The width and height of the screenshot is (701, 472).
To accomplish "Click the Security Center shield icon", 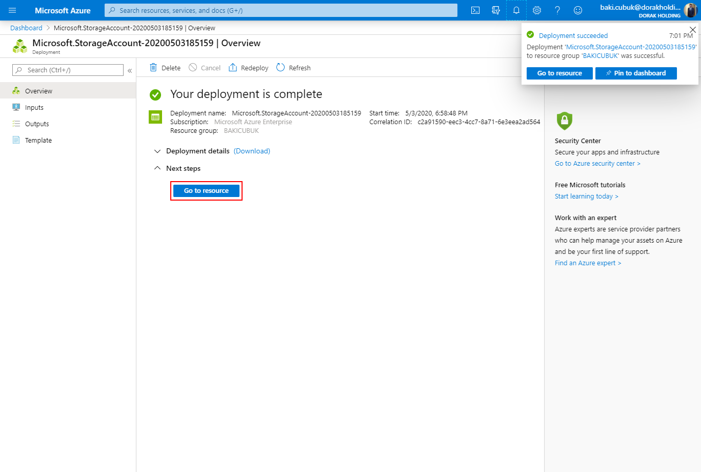I will pyautogui.click(x=564, y=121).
